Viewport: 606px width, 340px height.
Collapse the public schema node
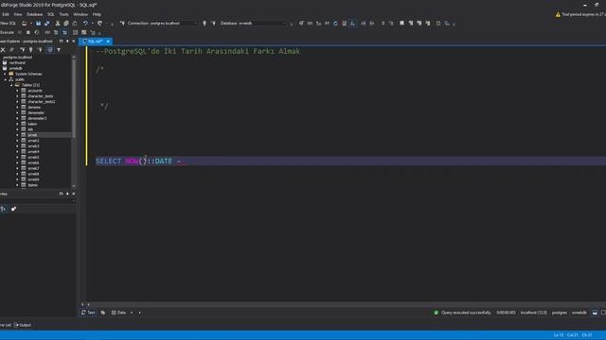[5, 79]
